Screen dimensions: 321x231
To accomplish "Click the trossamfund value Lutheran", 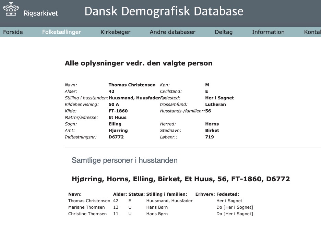I will click(x=215, y=105).
